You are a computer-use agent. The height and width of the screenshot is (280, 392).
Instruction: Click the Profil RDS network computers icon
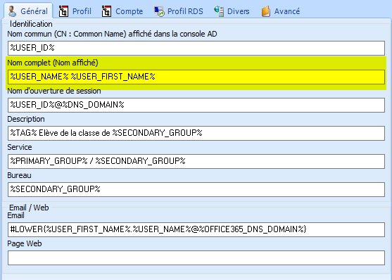tap(159, 11)
